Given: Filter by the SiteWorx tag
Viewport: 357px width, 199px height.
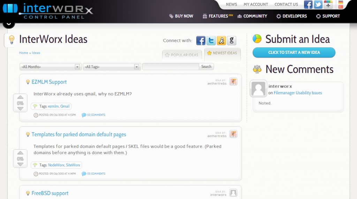Looking at the screenshot, I should [73, 165].
